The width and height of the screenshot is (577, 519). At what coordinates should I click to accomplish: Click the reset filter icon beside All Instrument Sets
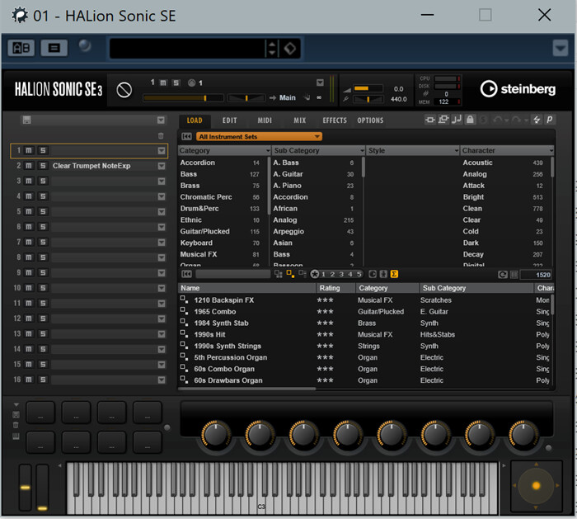point(186,137)
